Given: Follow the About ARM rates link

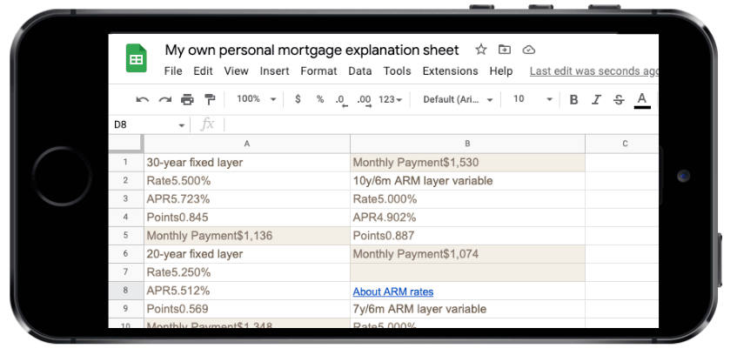Looking at the screenshot, I should 393,291.
